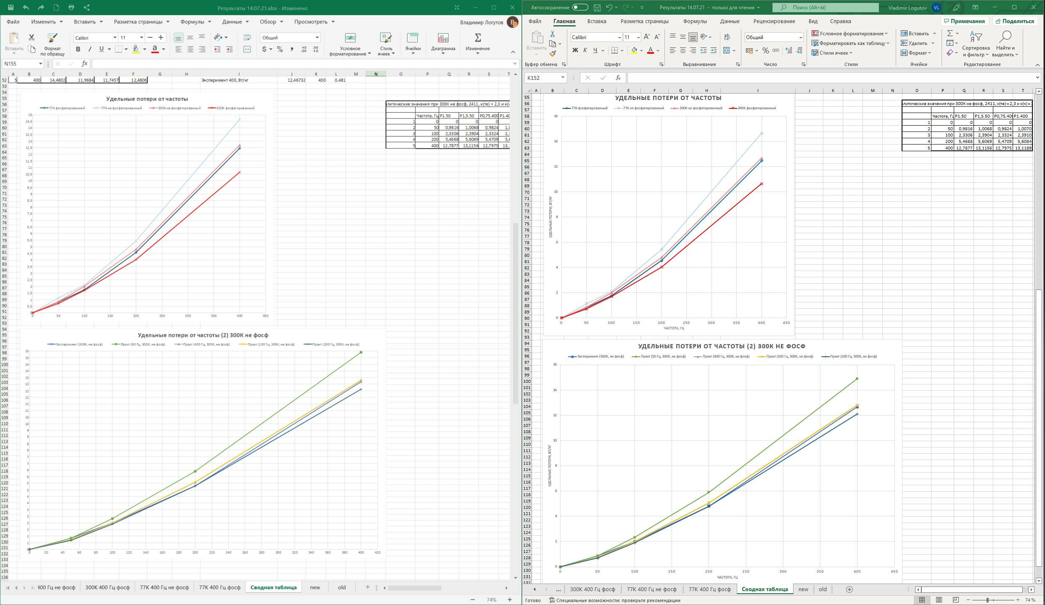The width and height of the screenshot is (1045, 605).
Task: Click wrap text icon in Выравнивание group
Action: [727, 37]
